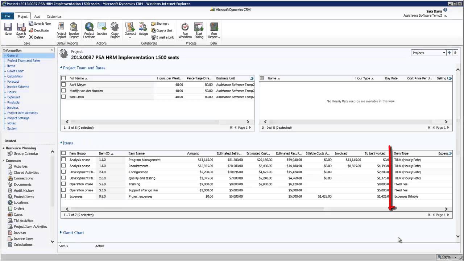
Task: Go to next record down arrow
Action: point(455,53)
